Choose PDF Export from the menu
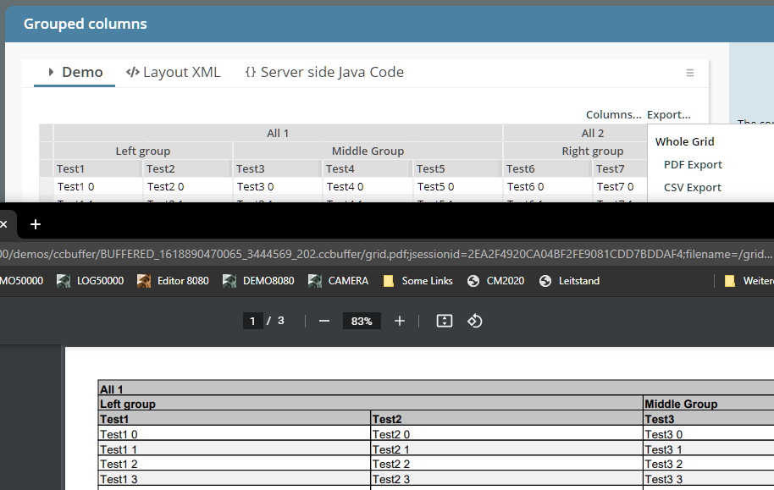The width and height of the screenshot is (774, 490). pyautogui.click(x=693, y=164)
